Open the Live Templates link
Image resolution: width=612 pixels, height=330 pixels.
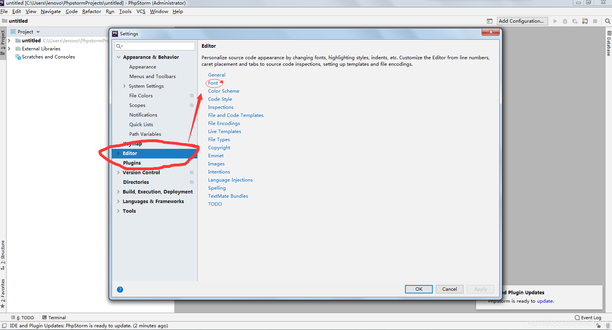click(225, 132)
